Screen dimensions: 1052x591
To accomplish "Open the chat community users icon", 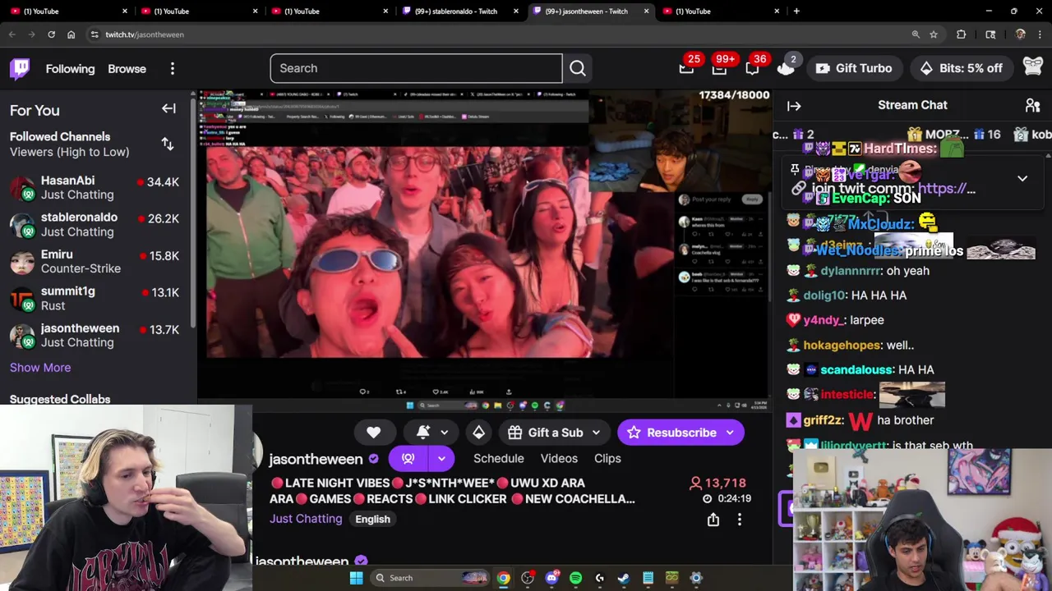I will tap(1032, 105).
